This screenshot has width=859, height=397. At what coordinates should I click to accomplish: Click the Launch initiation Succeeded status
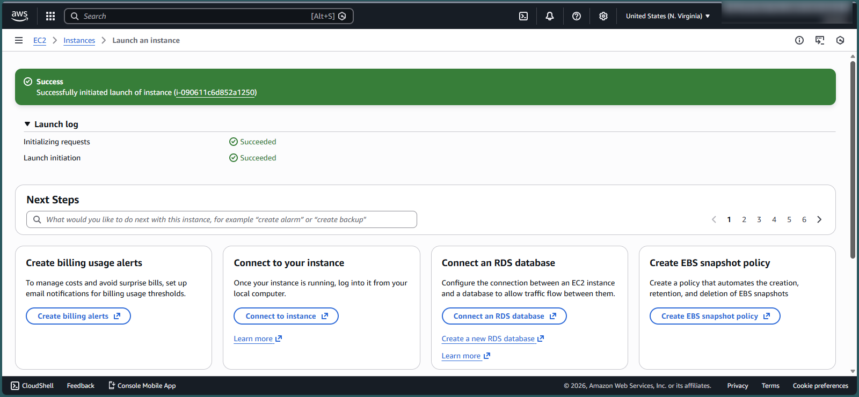(x=253, y=158)
